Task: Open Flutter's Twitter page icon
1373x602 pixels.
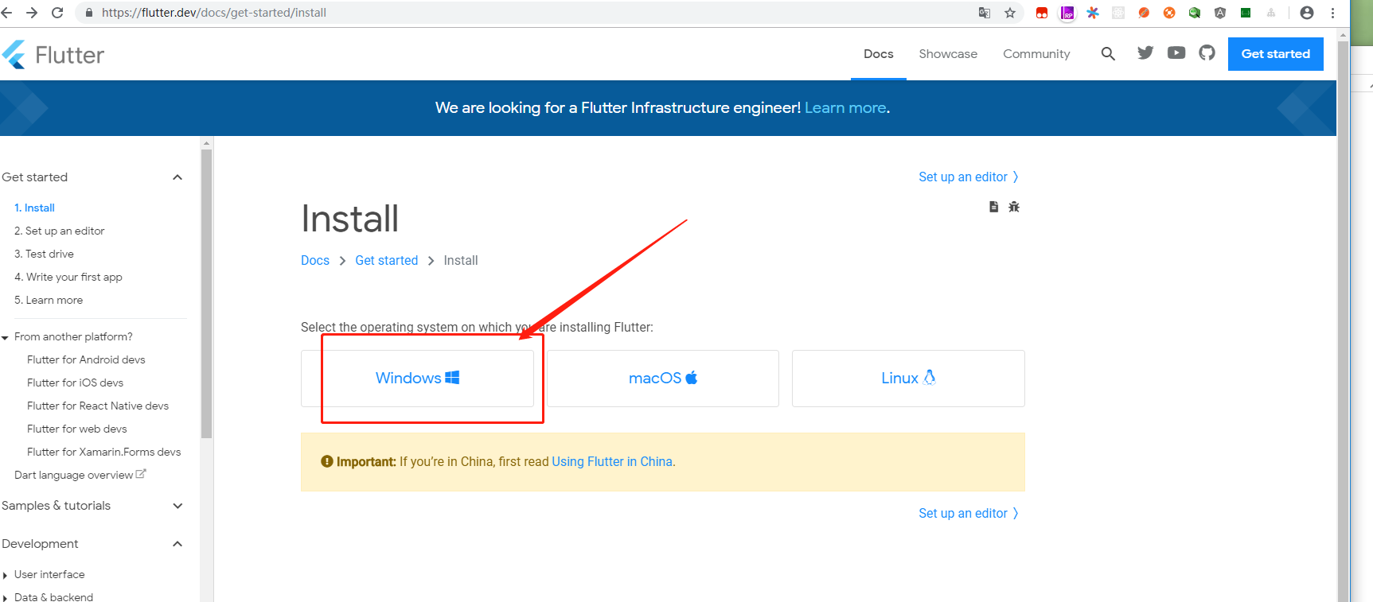Action: pyautogui.click(x=1145, y=52)
